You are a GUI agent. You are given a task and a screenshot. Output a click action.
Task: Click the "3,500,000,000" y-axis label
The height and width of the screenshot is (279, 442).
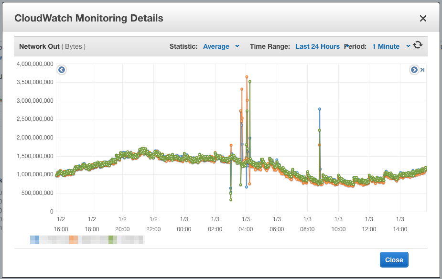[35, 82]
